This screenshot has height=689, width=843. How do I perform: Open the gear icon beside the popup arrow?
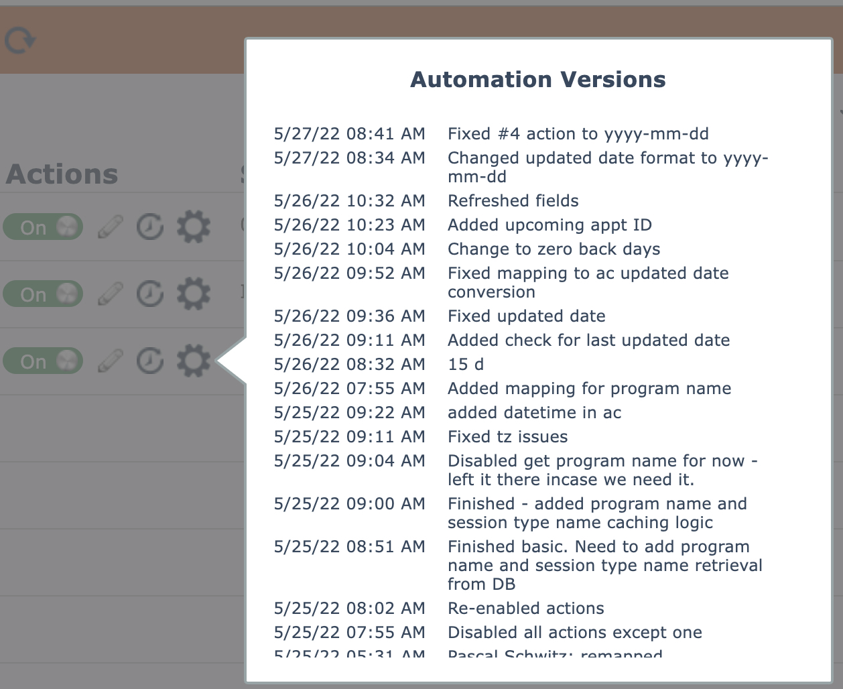pos(193,361)
